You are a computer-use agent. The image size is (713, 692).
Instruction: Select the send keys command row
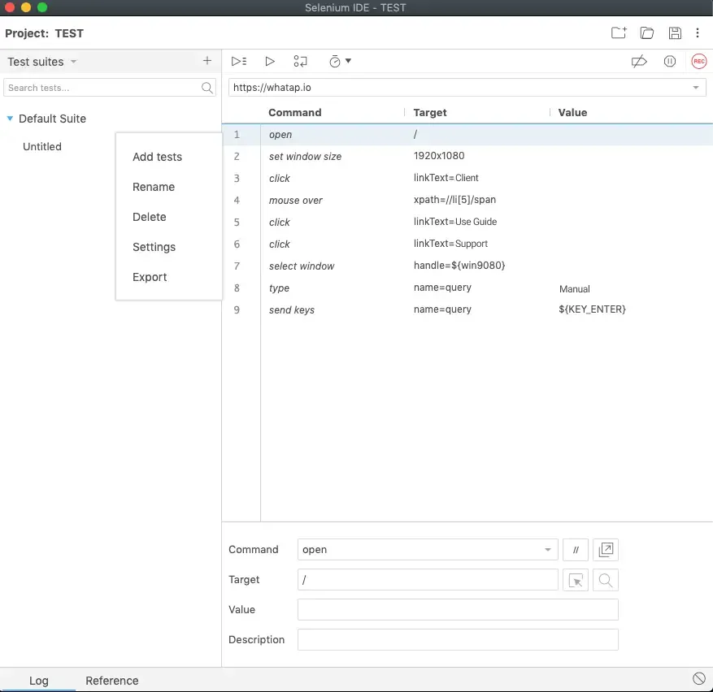click(x=467, y=309)
